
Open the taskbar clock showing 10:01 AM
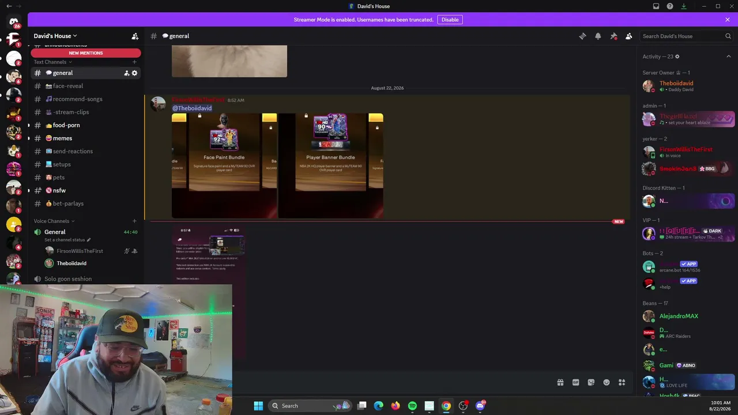[721, 406]
